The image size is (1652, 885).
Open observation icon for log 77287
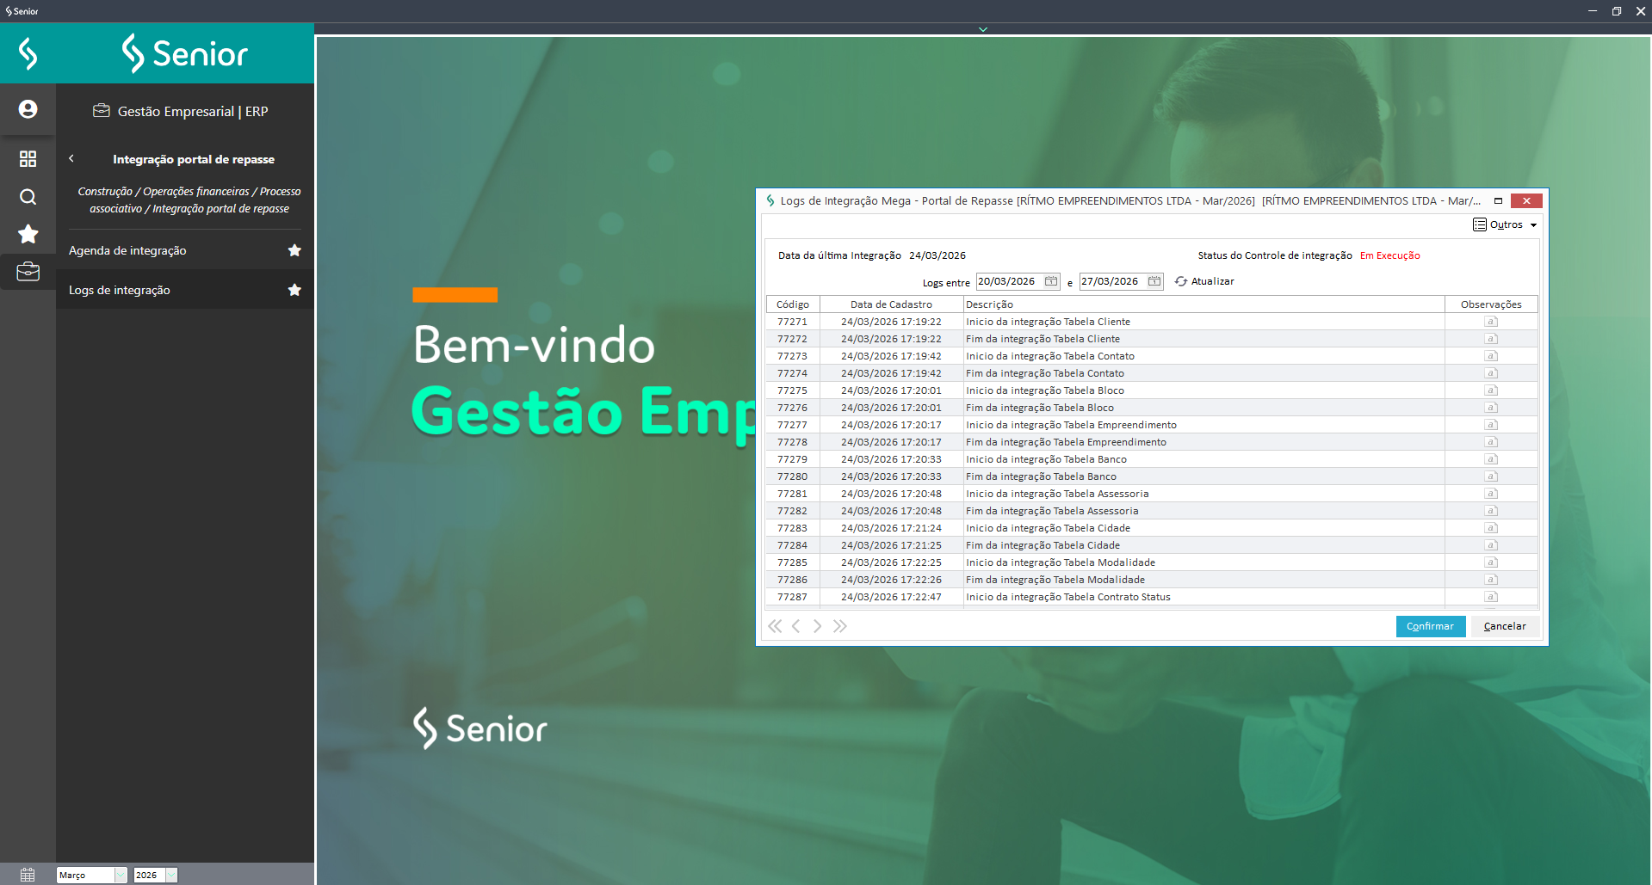click(x=1491, y=597)
